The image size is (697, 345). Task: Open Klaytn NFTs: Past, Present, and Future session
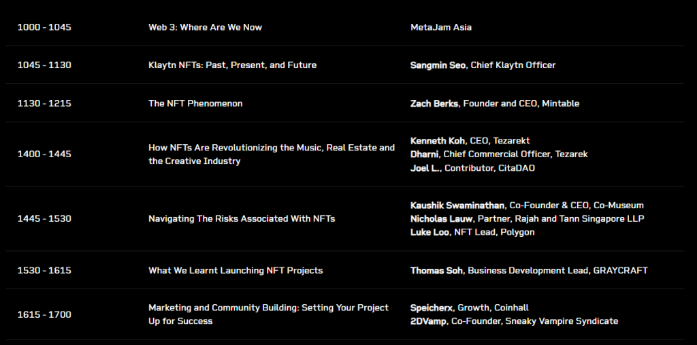(x=233, y=65)
